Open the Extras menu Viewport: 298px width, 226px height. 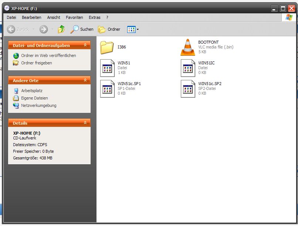point(94,17)
